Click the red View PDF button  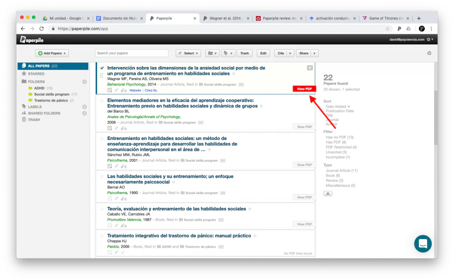(x=304, y=89)
